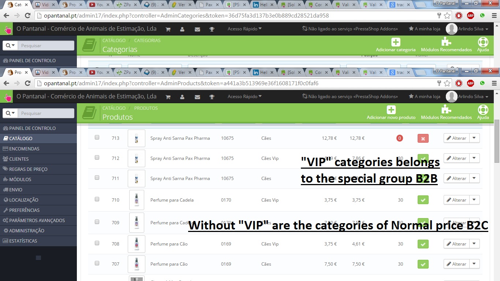Open Estatísticas in the sidebar menu
The width and height of the screenshot is (500, 281).
(x=38, y=241)
